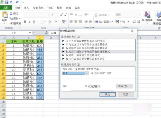
Task: Click the Redo arrow icon
Action: (17, 2)
